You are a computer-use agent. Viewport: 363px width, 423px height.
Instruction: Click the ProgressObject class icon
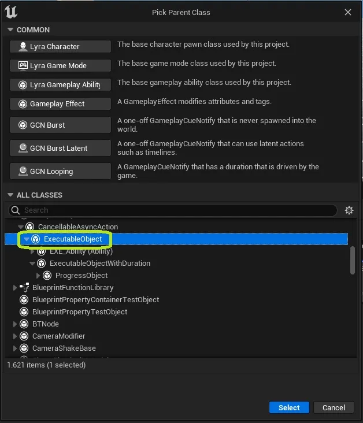tap(47, 276)
